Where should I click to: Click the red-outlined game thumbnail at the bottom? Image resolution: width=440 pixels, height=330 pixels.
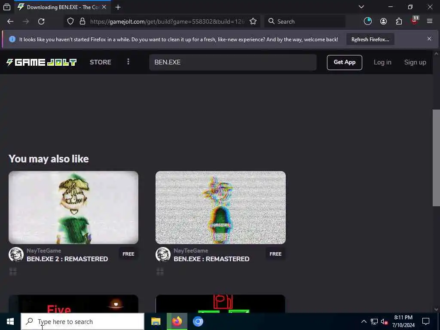pyautogui.click(x=220, y=304)
